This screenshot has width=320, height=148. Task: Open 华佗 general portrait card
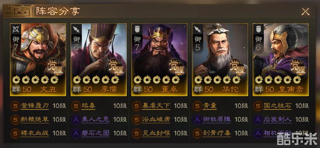(x=220, y=60)
